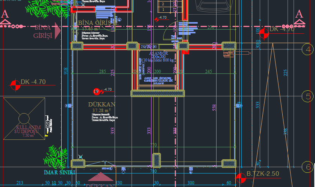Screen dimensions: 315x187
Task: Select the section mark A on the left
Action: 5,17
